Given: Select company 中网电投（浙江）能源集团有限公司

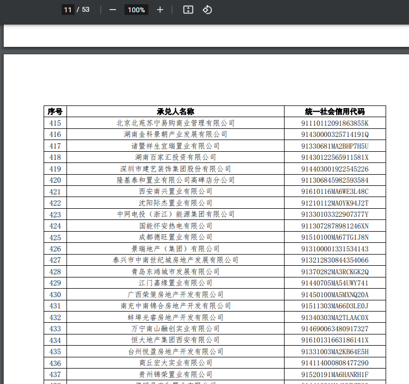Looking at the screenshot, I should (176, 214).
